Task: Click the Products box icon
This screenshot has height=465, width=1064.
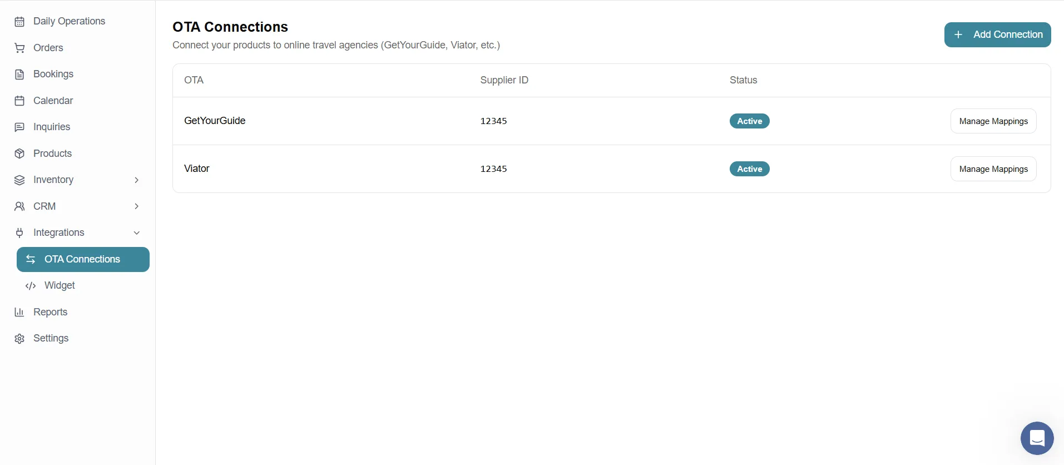Action: coord(19,154)
